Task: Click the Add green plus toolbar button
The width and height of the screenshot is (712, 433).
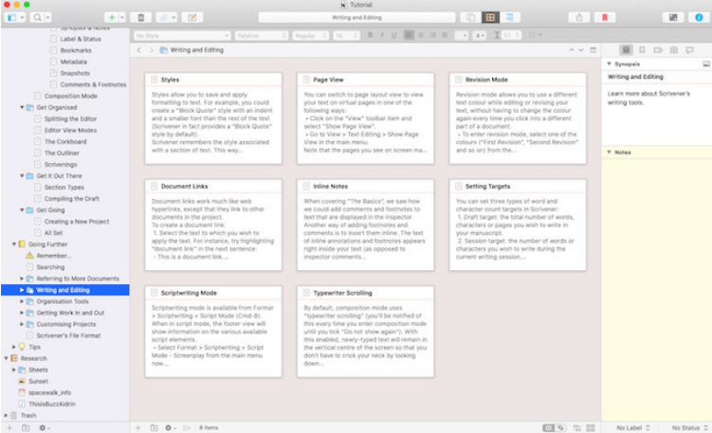Action: point(112,17)
